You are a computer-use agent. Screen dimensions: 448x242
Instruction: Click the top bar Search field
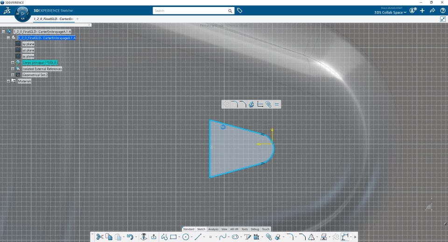point(190,11)
